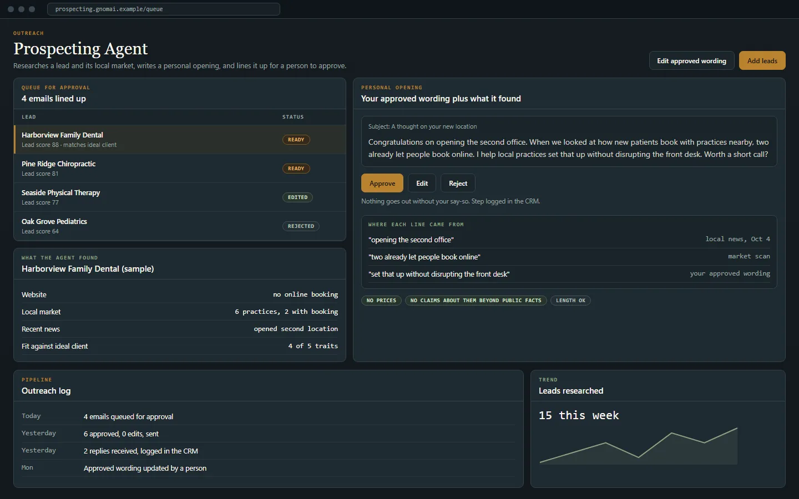Choose the Seaside Physical Therapy lead
The height and width of the screenshot is (499, 799).
click(180, 197)
